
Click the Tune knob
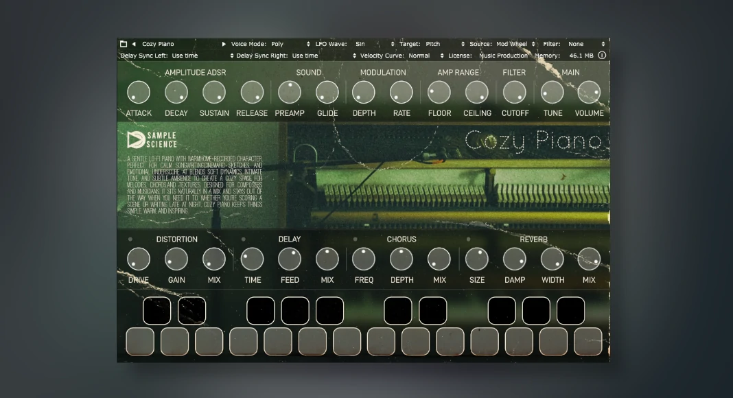click(552, 92)
